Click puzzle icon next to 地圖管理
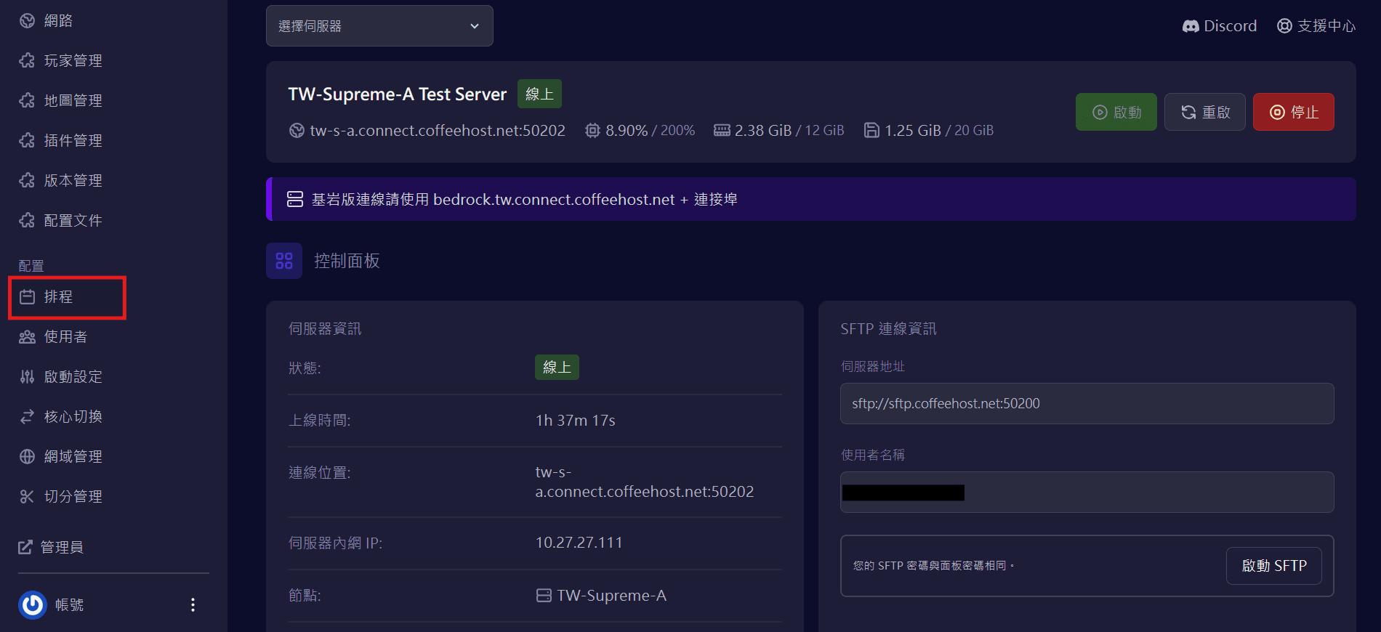1381x632 pixels. 27,100
